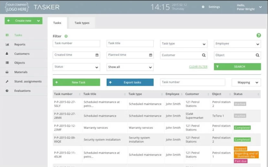The height and width of the screenshot is (167, 268).
Task: Switch to the Tasks tab
Action: tap(57, 23)
